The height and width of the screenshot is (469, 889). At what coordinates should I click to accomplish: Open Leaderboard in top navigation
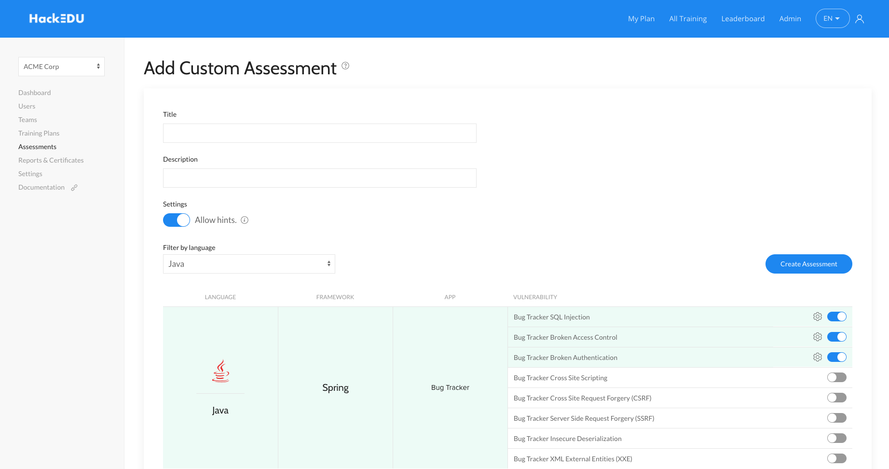click(x=743, y=19)
